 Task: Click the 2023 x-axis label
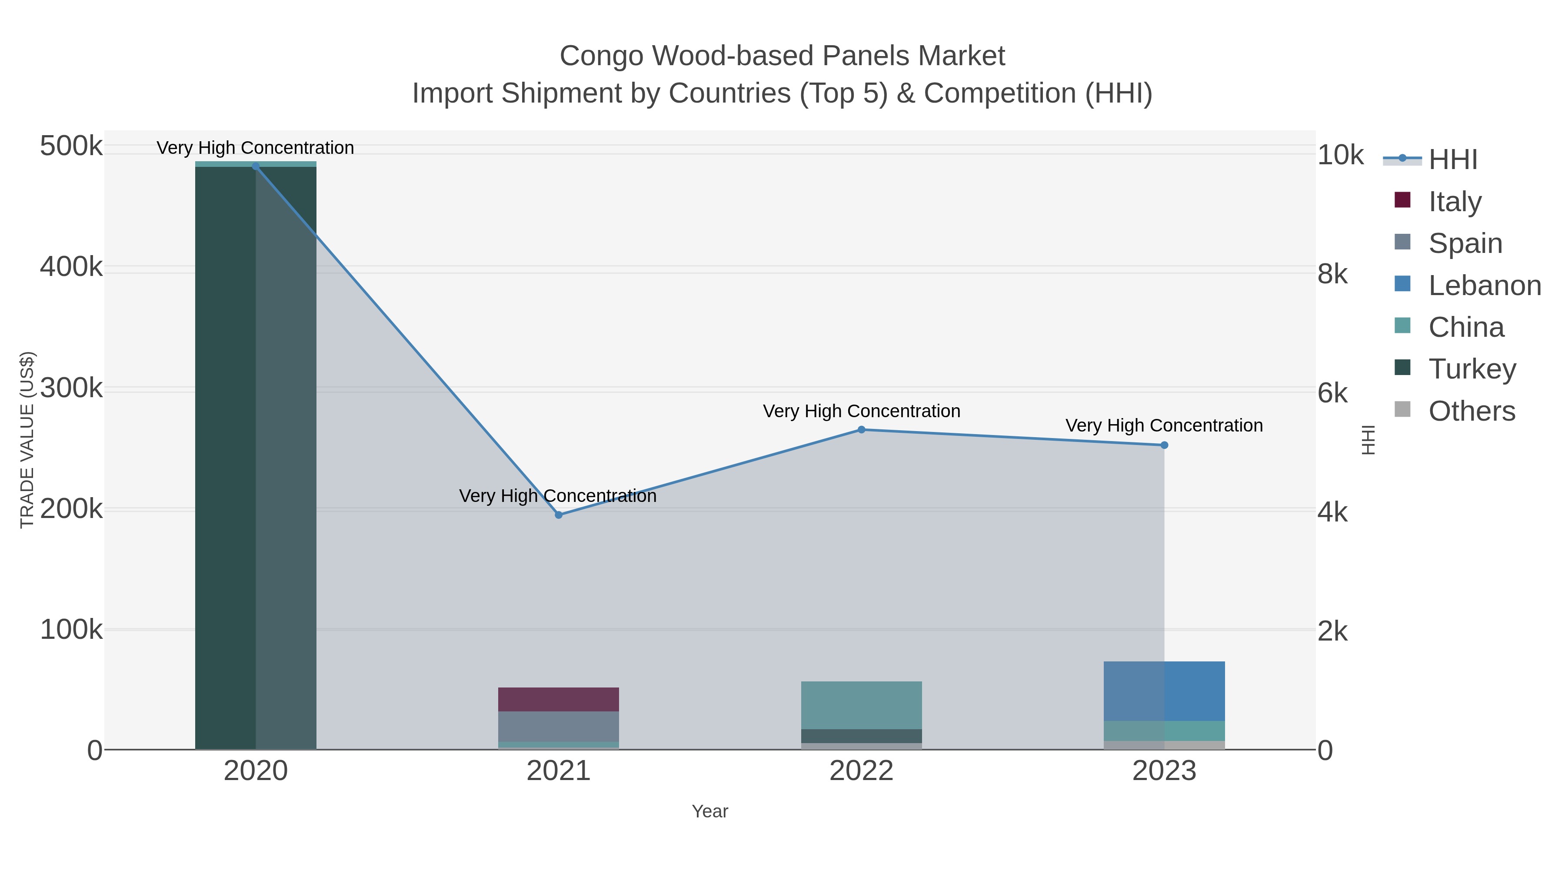[x=1164, y=771]
